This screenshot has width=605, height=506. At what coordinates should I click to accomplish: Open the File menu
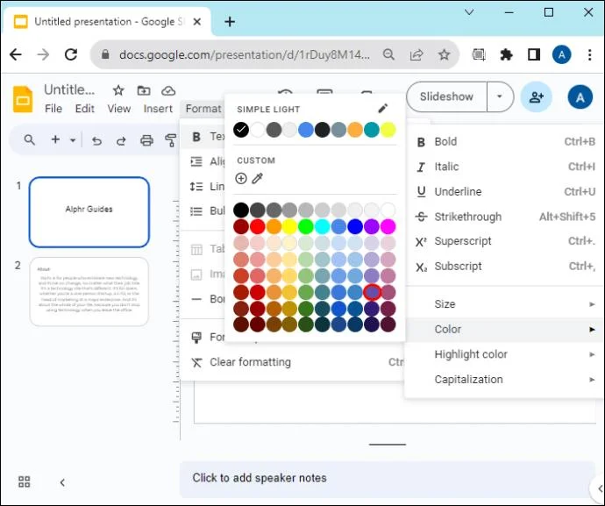(x=53, y=109)
